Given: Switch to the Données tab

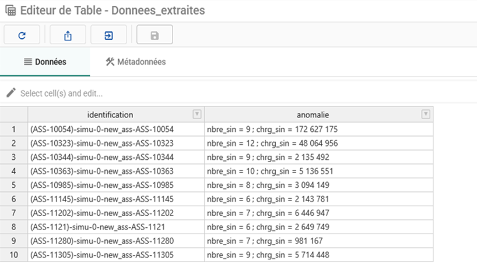Looking at the screenshot, I should click(x=45, y=62).
